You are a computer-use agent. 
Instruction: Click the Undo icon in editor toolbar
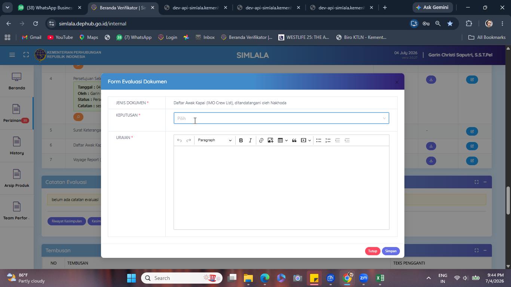179,140
